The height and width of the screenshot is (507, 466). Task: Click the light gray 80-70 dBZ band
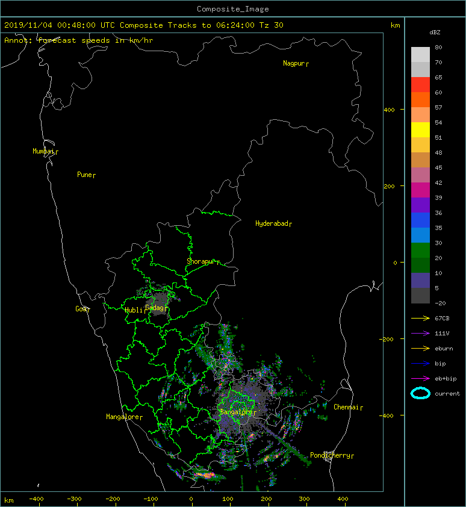[x=420, y=55]
